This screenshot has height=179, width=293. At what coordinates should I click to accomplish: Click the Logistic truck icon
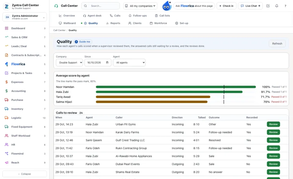(x=6, y=118)
